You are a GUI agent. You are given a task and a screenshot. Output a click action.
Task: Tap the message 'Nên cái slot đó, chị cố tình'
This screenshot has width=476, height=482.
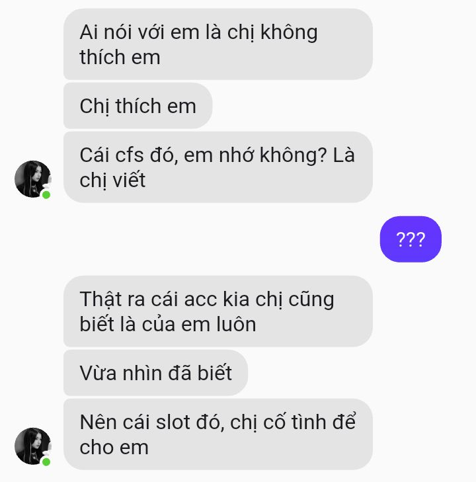click(x=218, y=434)
